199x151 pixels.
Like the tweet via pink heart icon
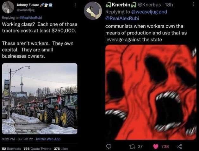pos(156,147)
